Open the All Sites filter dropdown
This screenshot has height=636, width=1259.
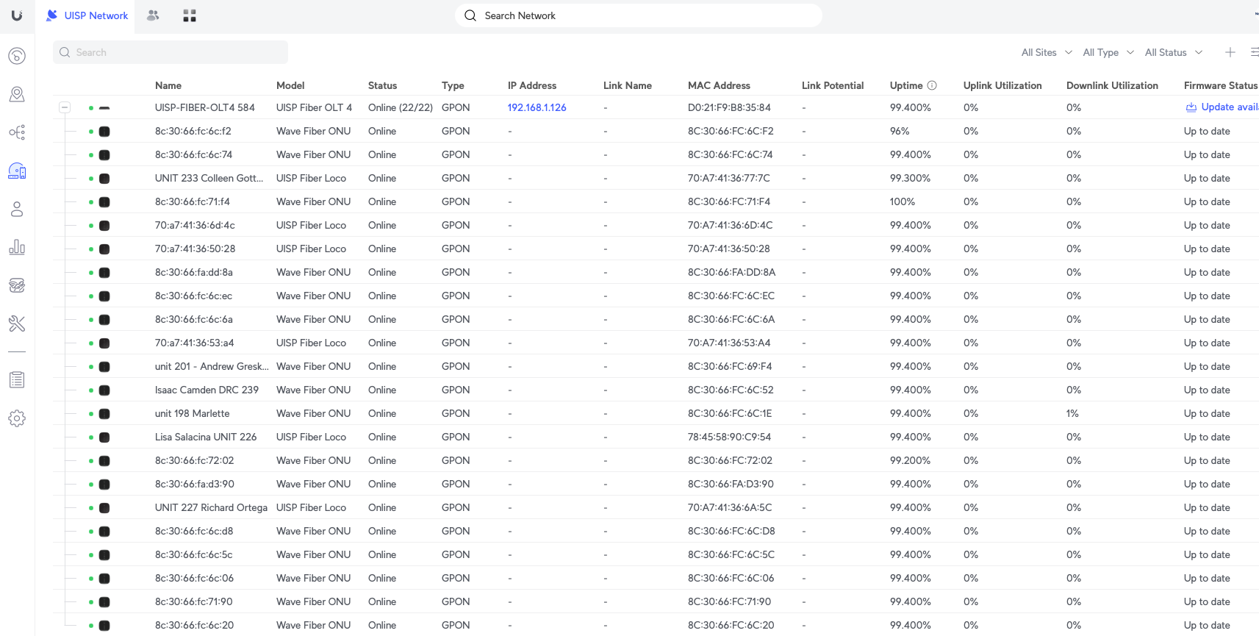(x=1046, y=52)
